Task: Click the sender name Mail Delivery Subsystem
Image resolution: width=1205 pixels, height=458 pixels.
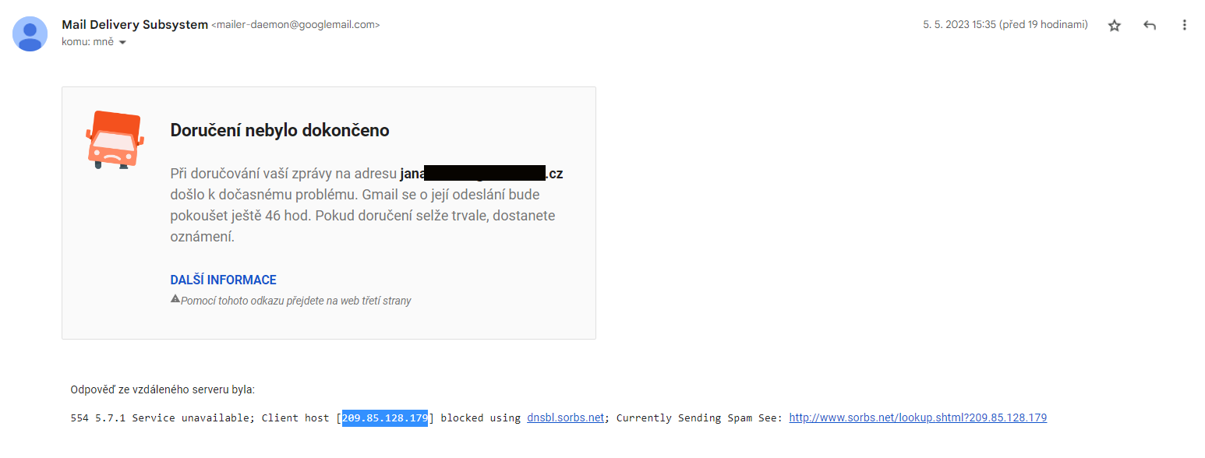Action: (x=135, y=24)
